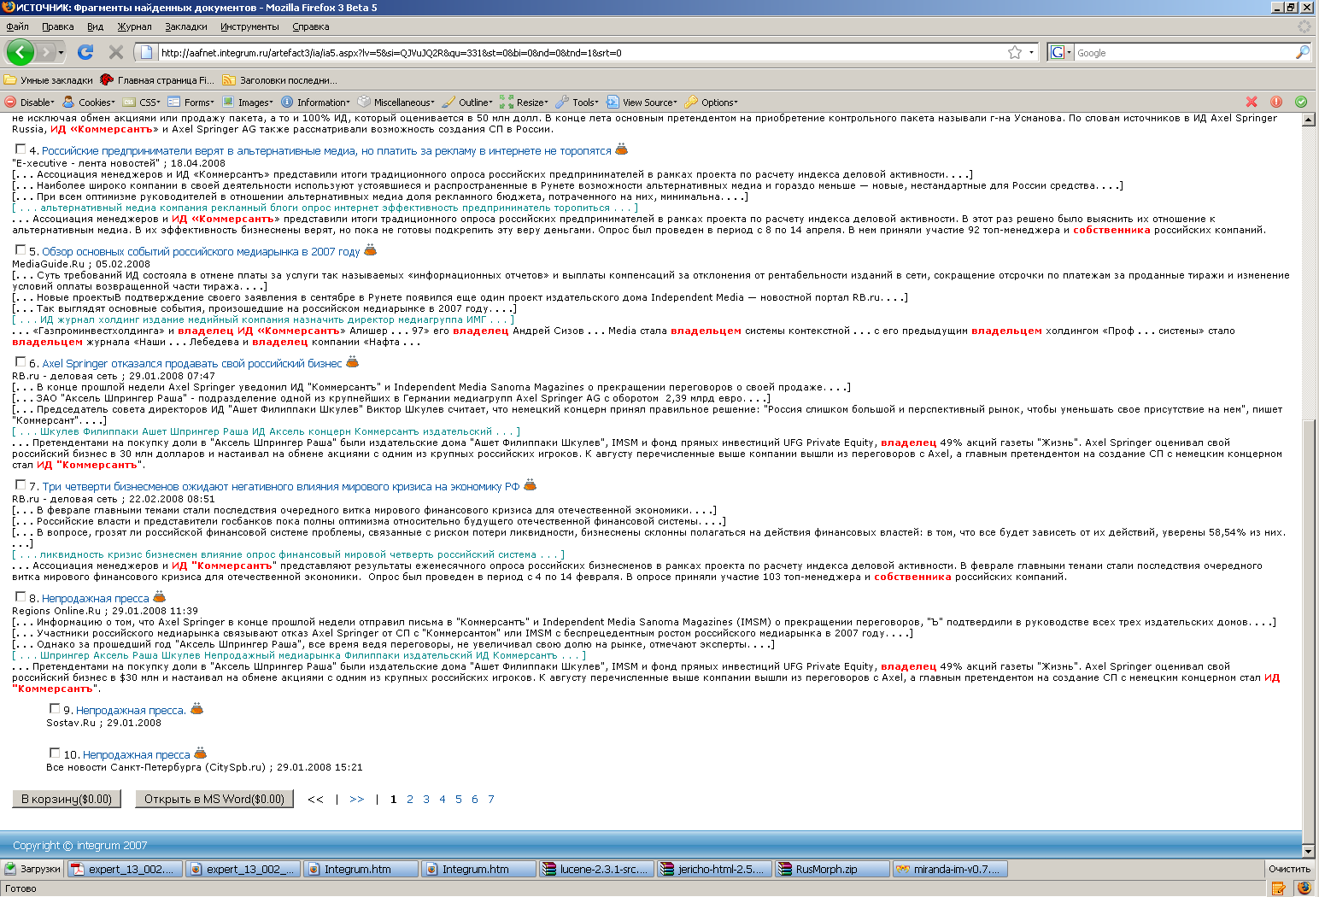Viewport: 1319px width, 897px height.
Task: Tick the checkbox for result 5
Action: pyautogui.click(x=21, y=249)
